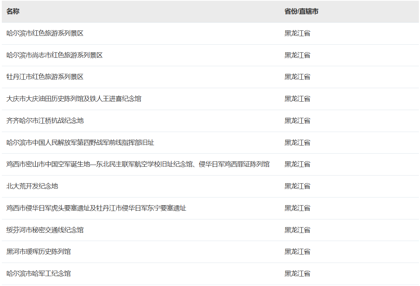Click 黑龙江省 in 江桥抗战纪念地 row

coord(297,121)
